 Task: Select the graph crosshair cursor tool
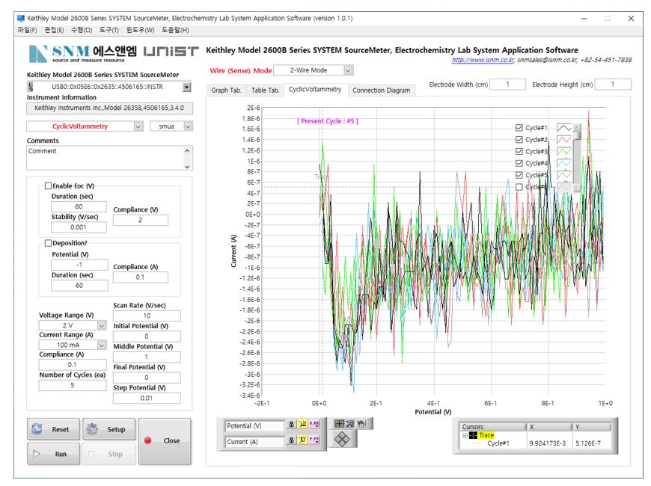(340, 423)
